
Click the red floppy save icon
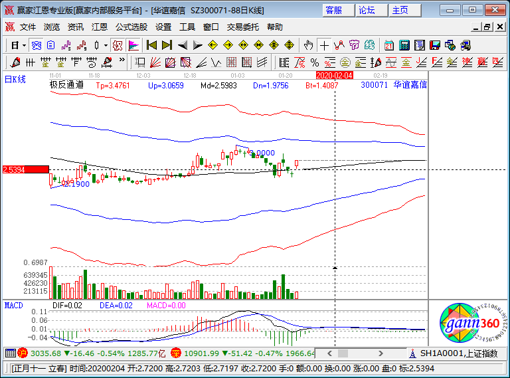(435, 45)
